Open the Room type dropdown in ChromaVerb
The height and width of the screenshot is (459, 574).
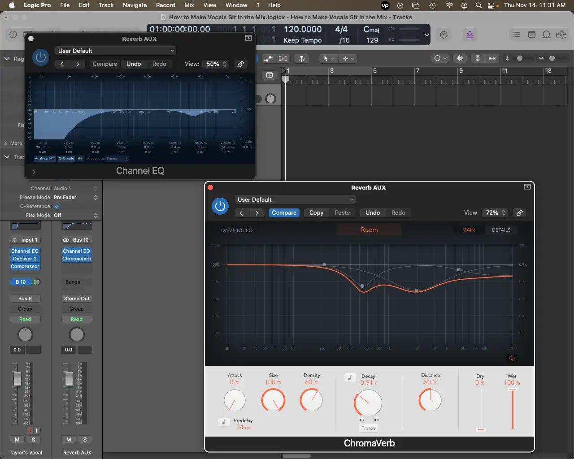point(369,230)
